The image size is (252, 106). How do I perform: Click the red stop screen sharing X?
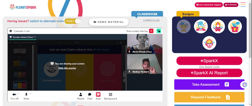click(x=151, y=31)
